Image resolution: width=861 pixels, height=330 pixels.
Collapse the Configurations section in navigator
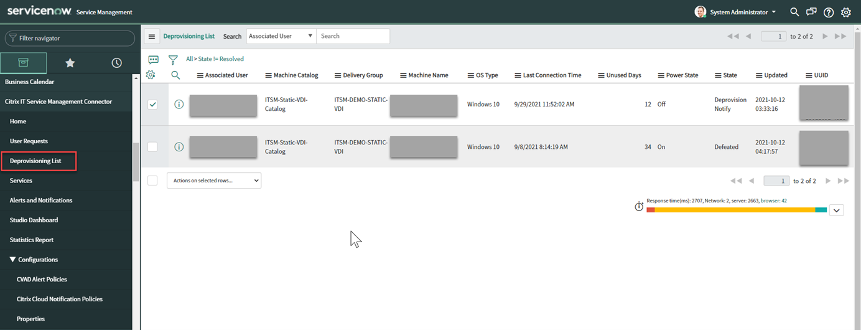click(13, 260)
